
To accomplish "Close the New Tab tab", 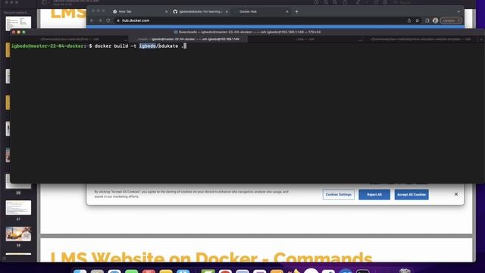I will (x=166, y=11).
